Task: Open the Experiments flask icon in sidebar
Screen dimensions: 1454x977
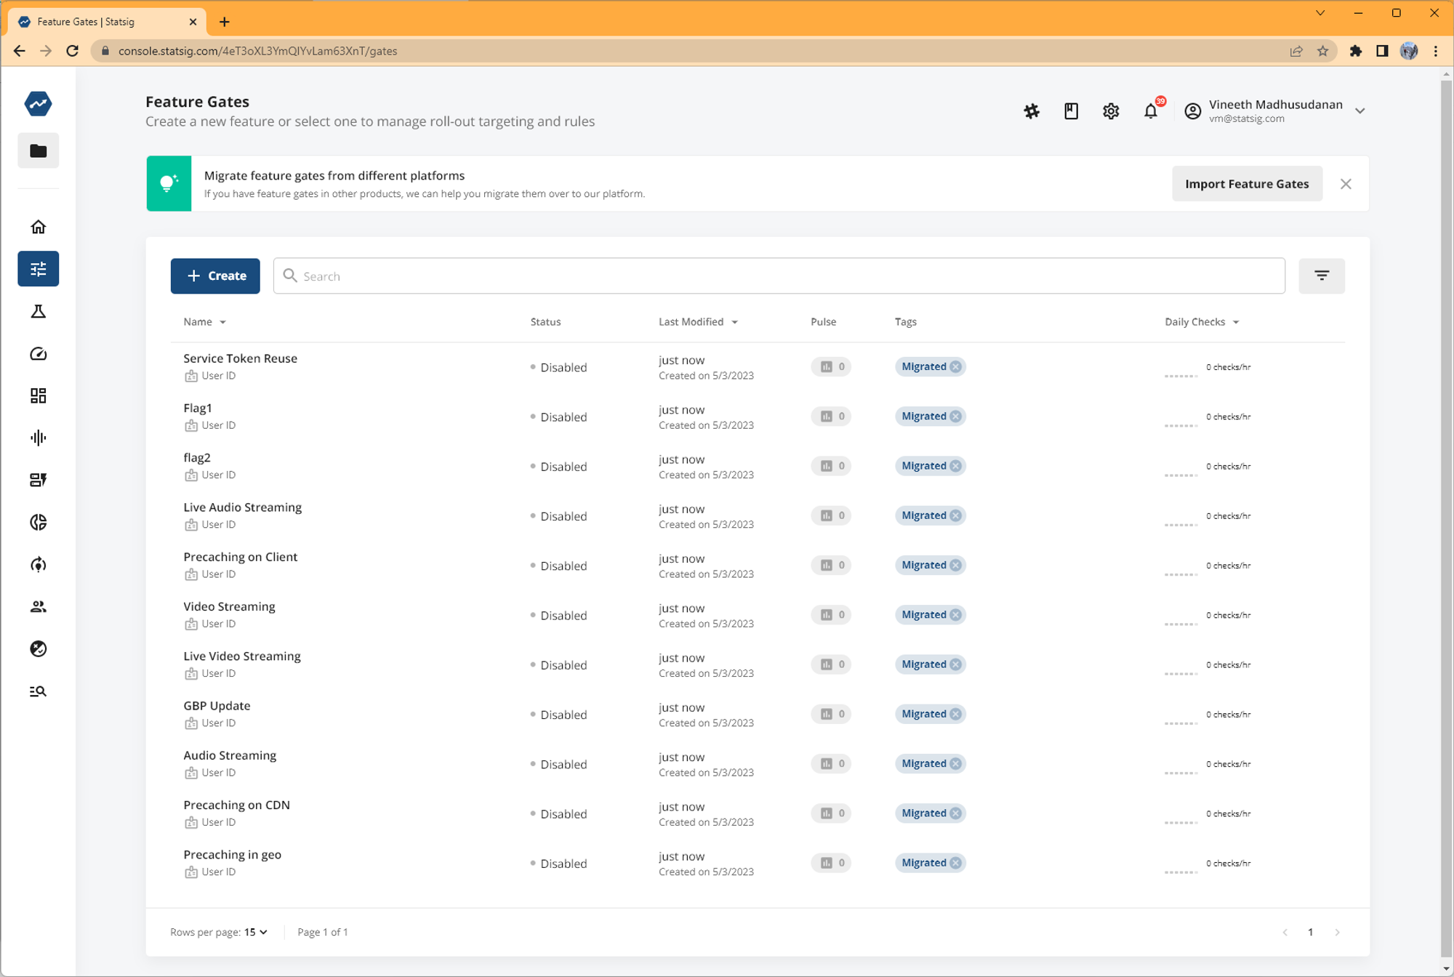Action: (38, 311)
